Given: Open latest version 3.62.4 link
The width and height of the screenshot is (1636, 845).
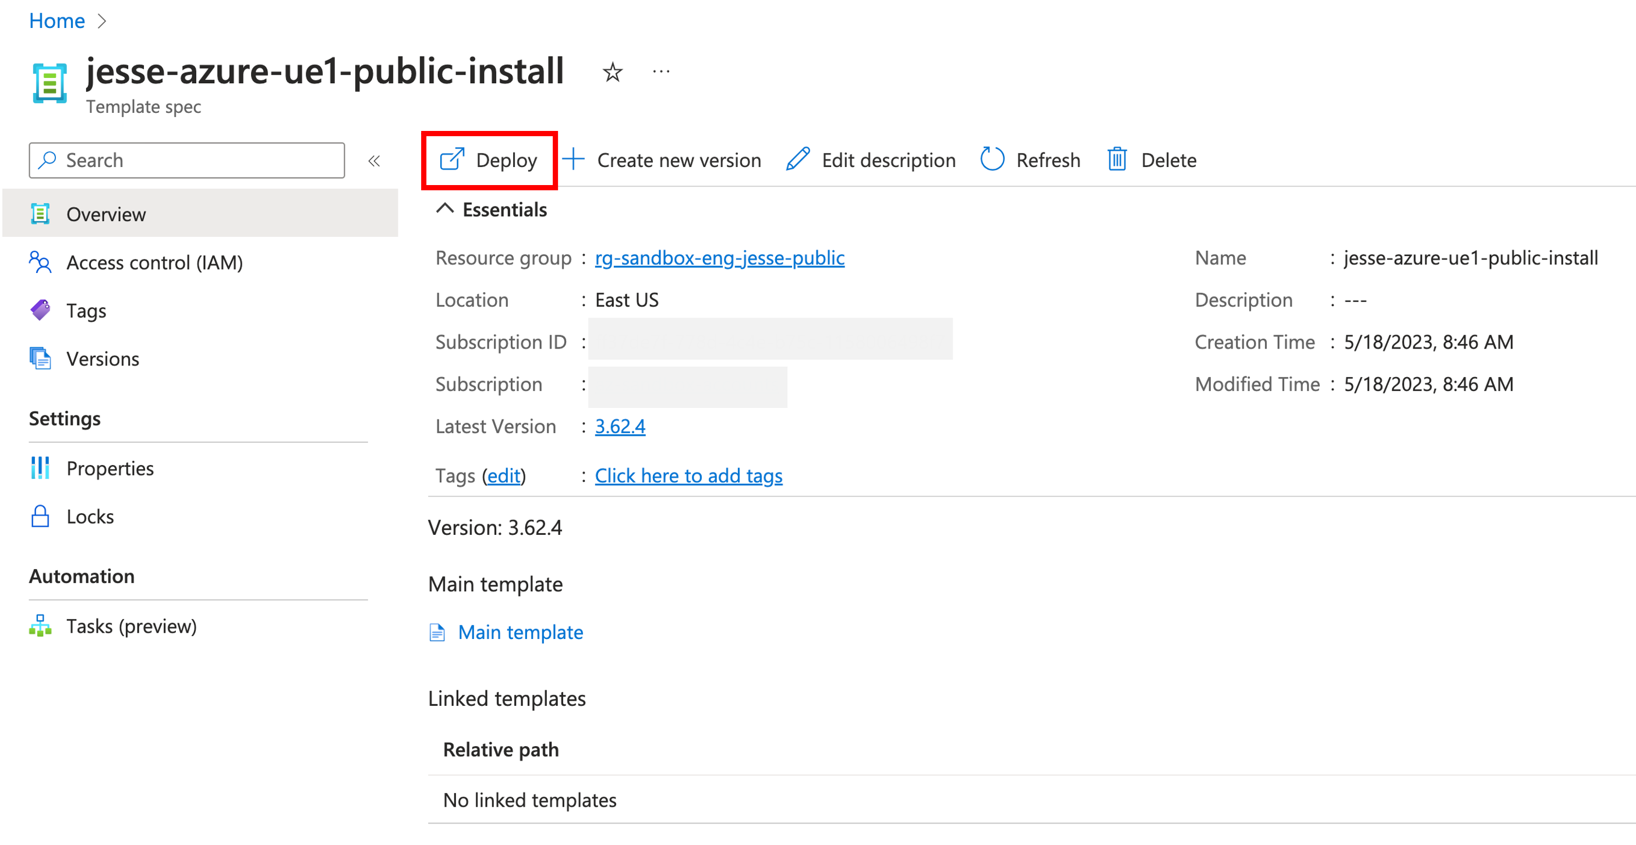Looking at the screenshot, I should [620, 427].
